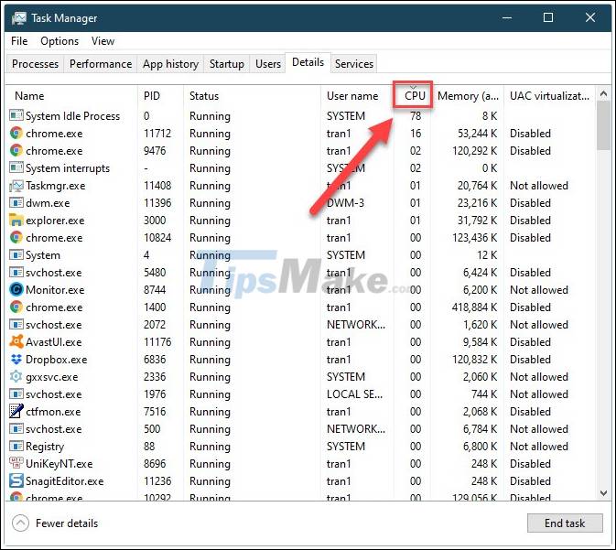
Task: Click the Taskmgr.exe icon
Action: click(x=16, y=186)
